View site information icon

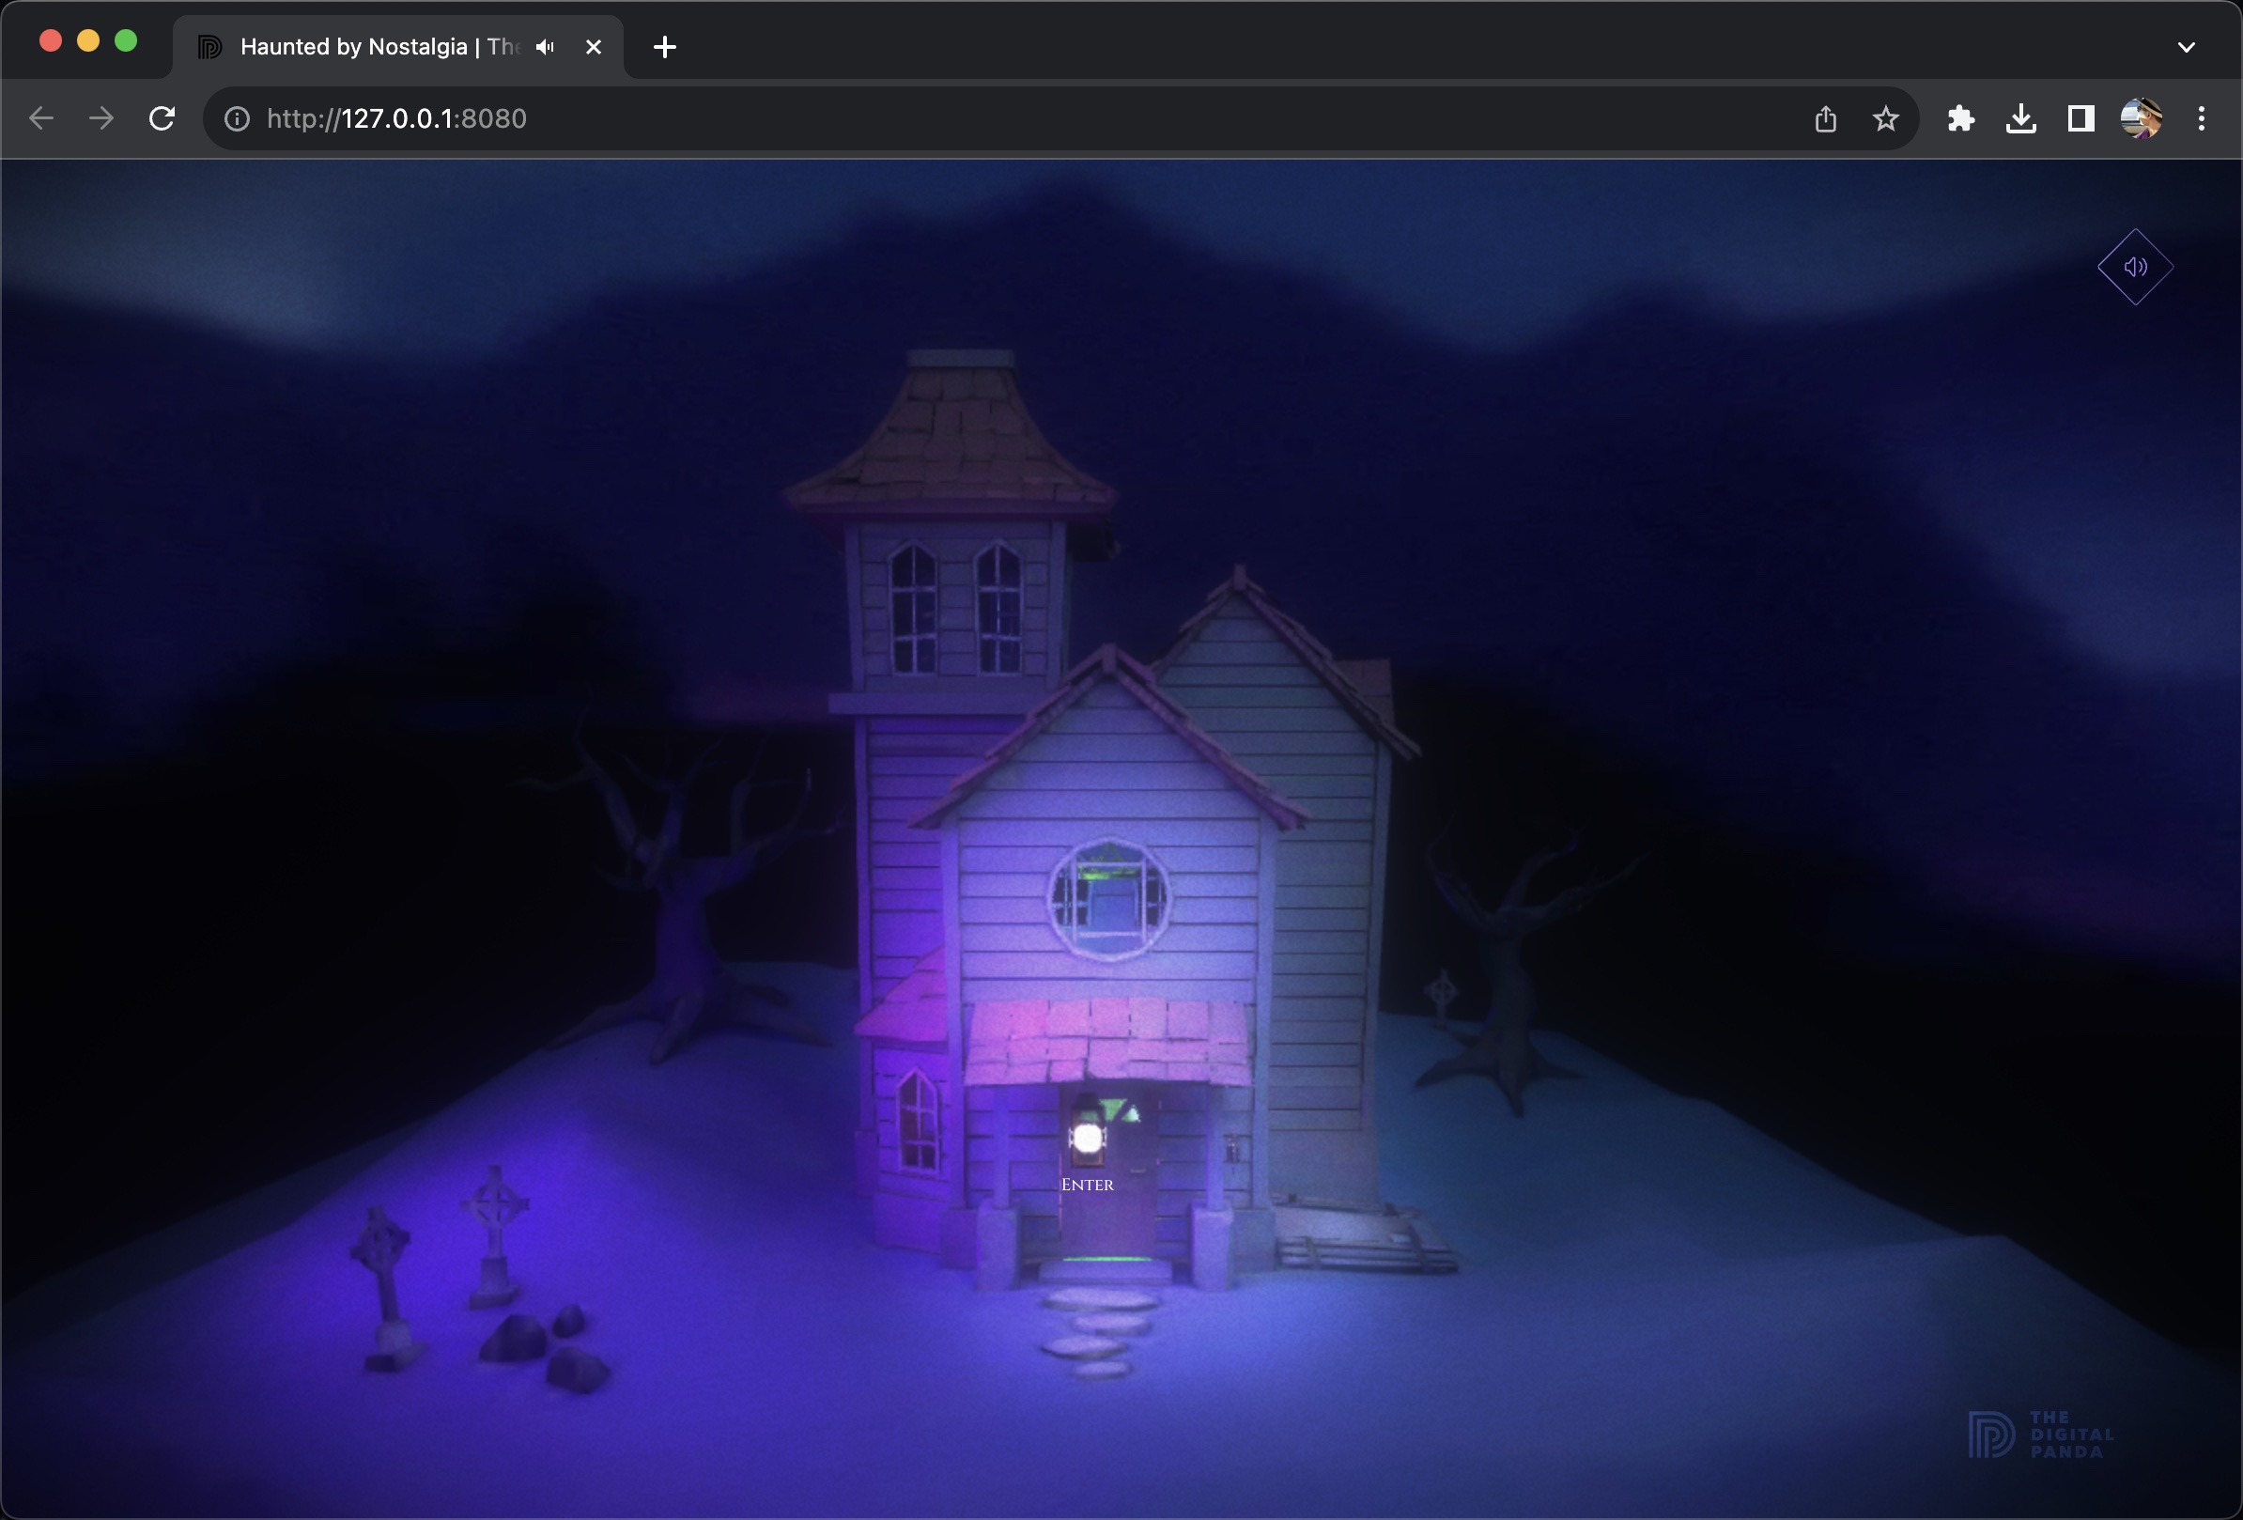(x=237, y=118)
